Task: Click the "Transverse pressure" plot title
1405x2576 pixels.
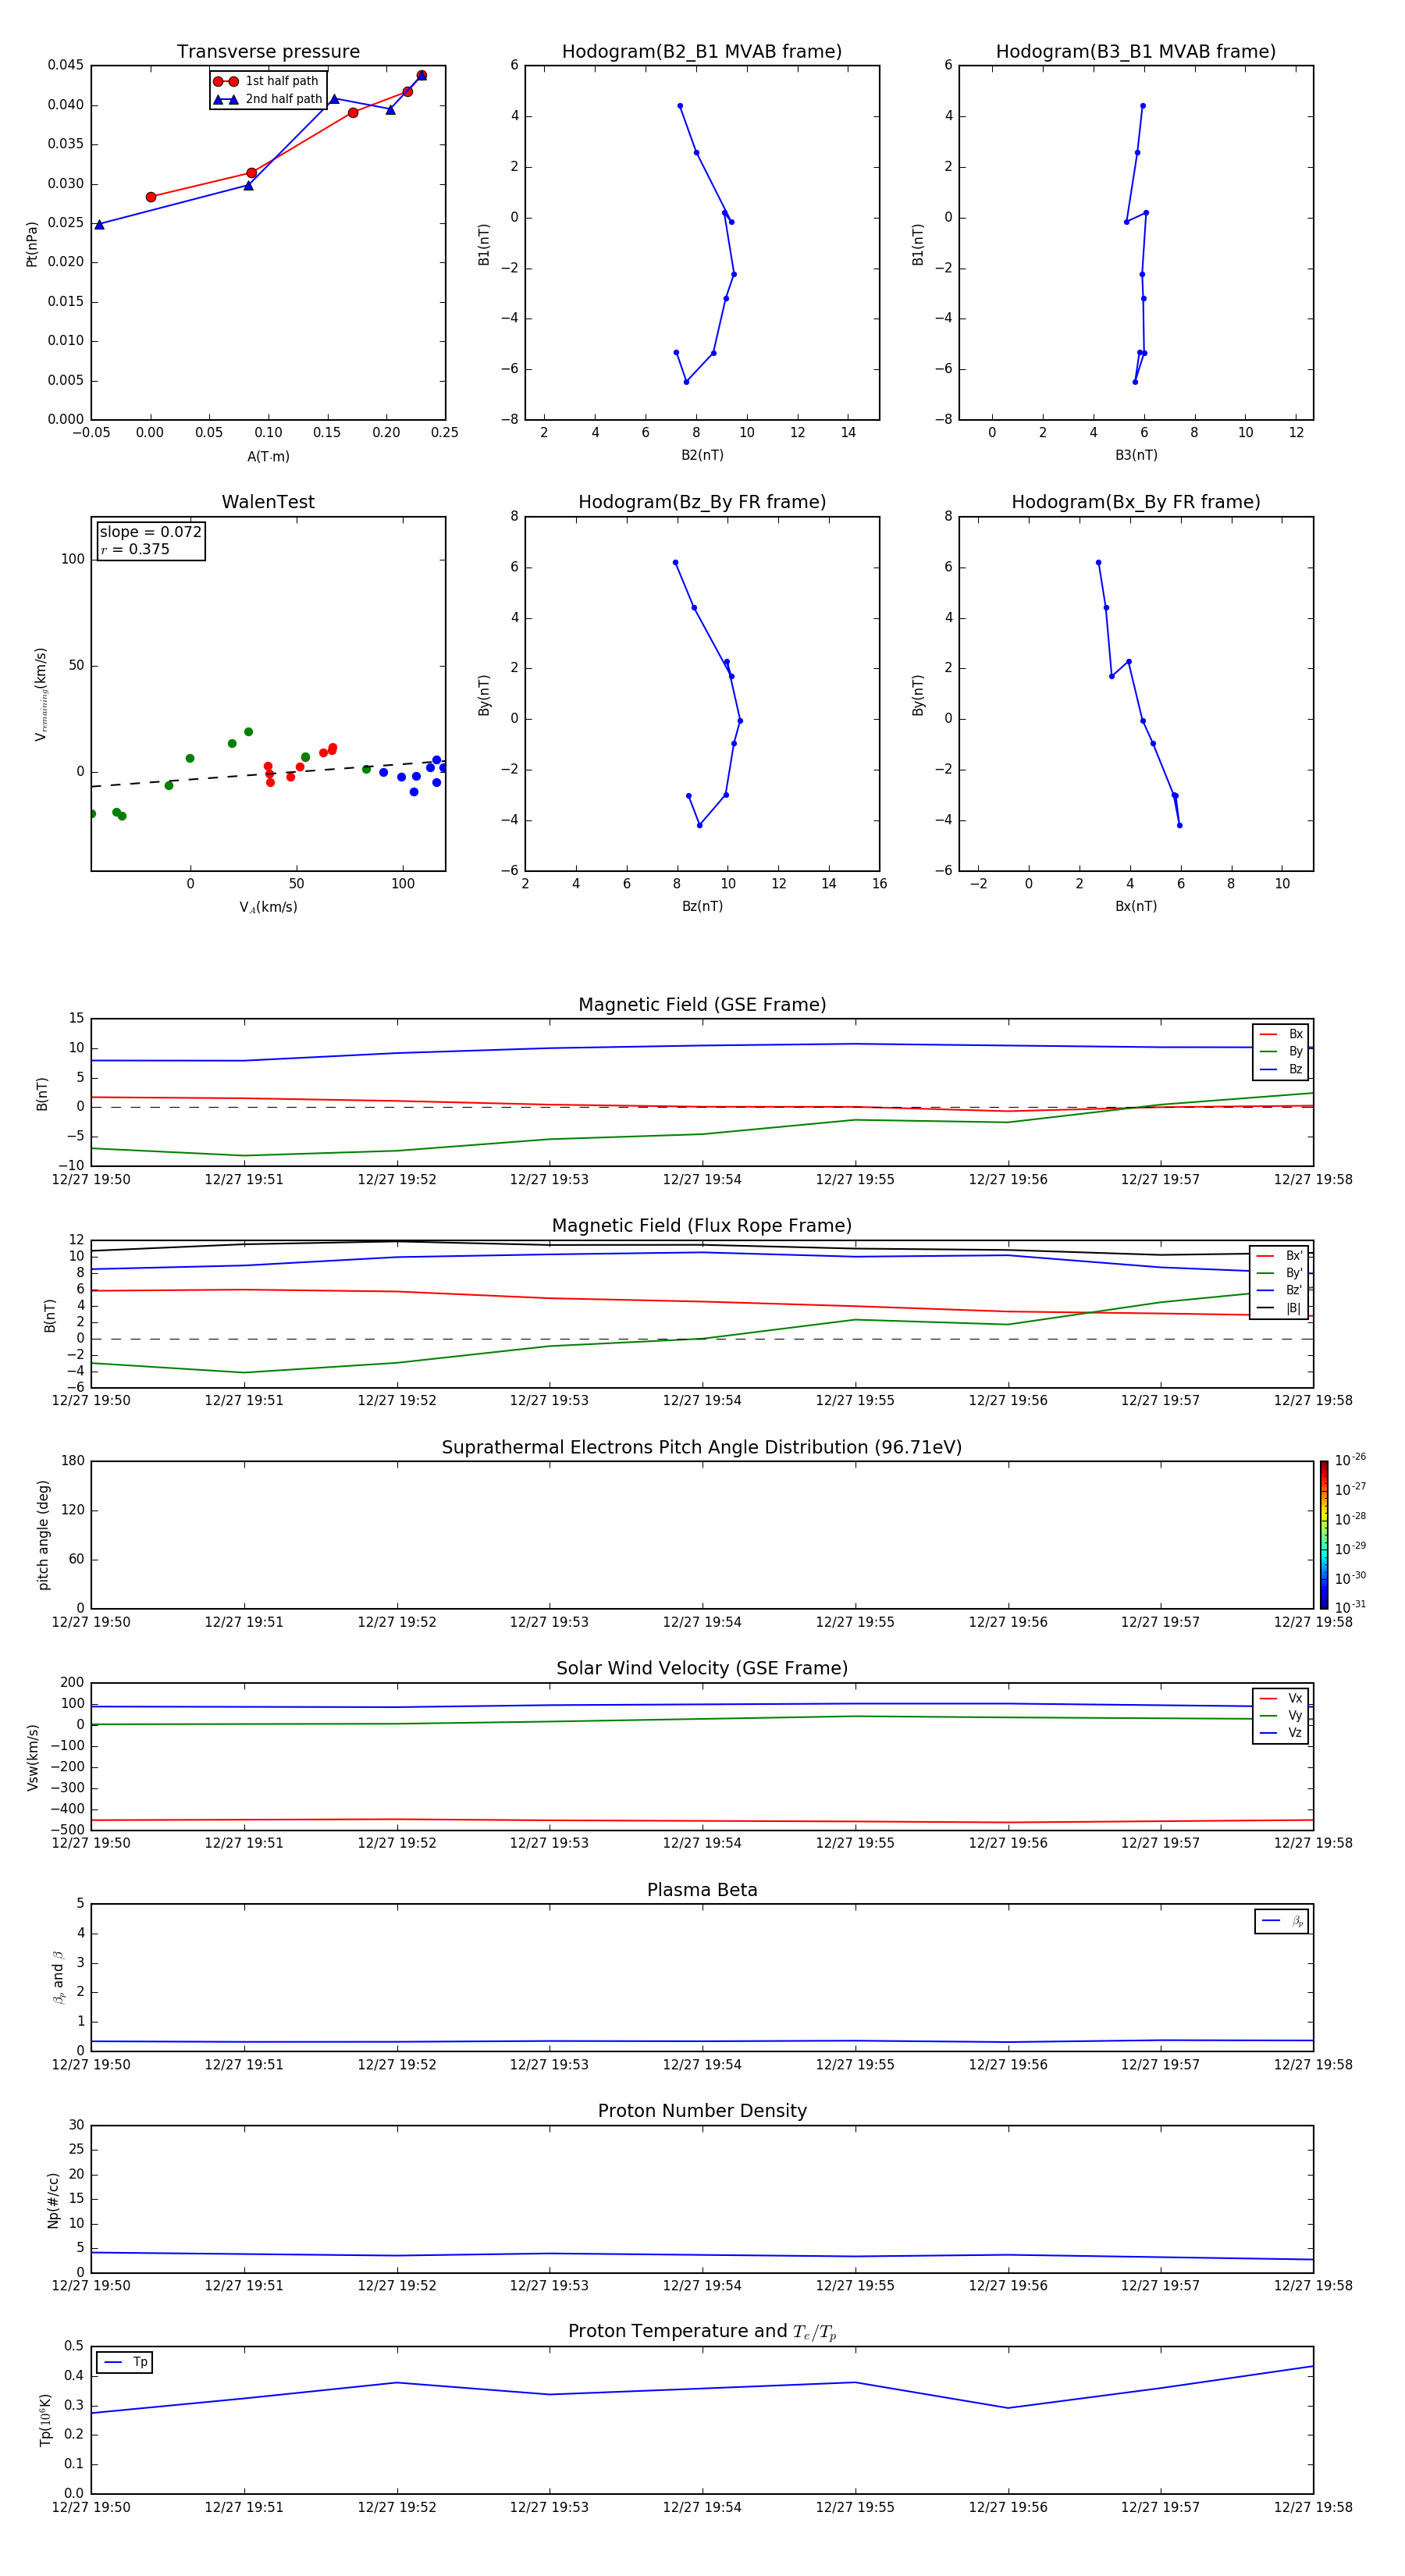Action: pyautogui.click(x=268, y=52)
